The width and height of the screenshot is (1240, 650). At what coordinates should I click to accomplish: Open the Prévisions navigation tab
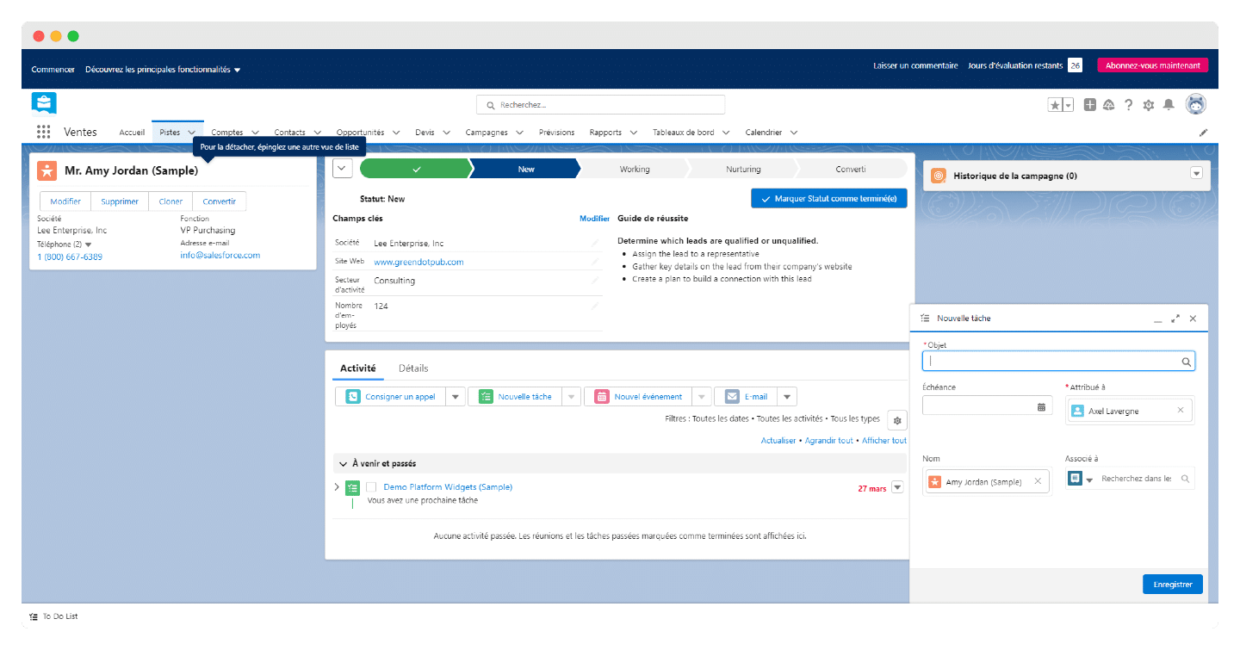pyautogui.click(x=556, y=133)
